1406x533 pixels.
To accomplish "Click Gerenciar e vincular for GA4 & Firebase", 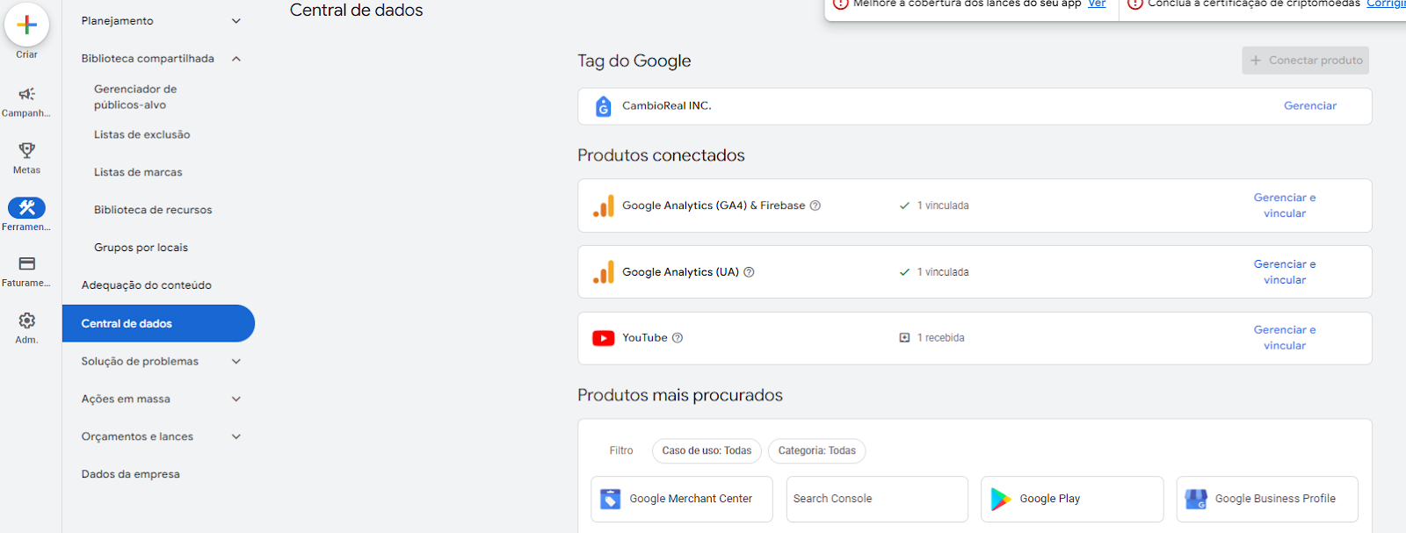I will coord(1285,205).
